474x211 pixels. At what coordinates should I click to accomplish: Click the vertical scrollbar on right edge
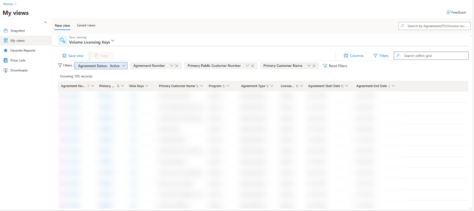(471, 122)
